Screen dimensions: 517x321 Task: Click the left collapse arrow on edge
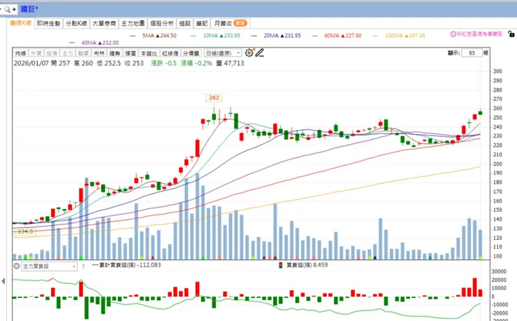click(3, 281)
